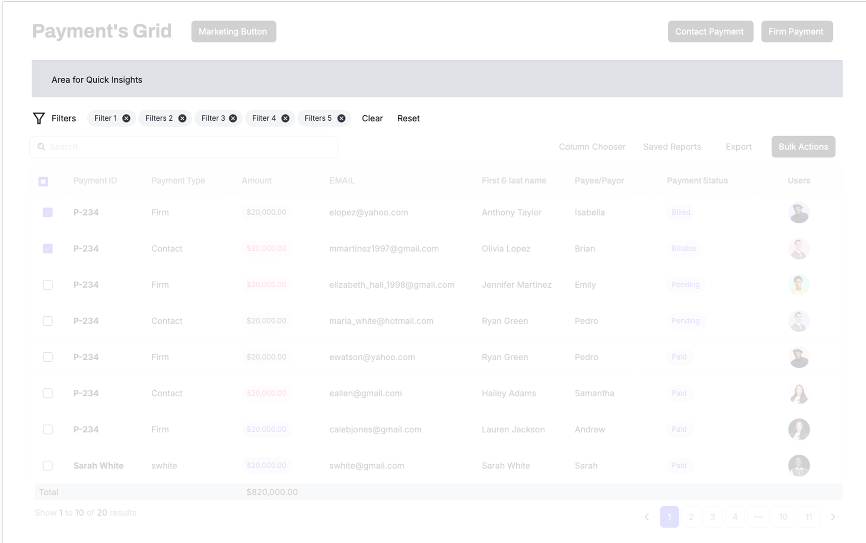Screen dimensions: 866x543
Task: Remove the Filters 5 chip
Action: click(341, 118)
